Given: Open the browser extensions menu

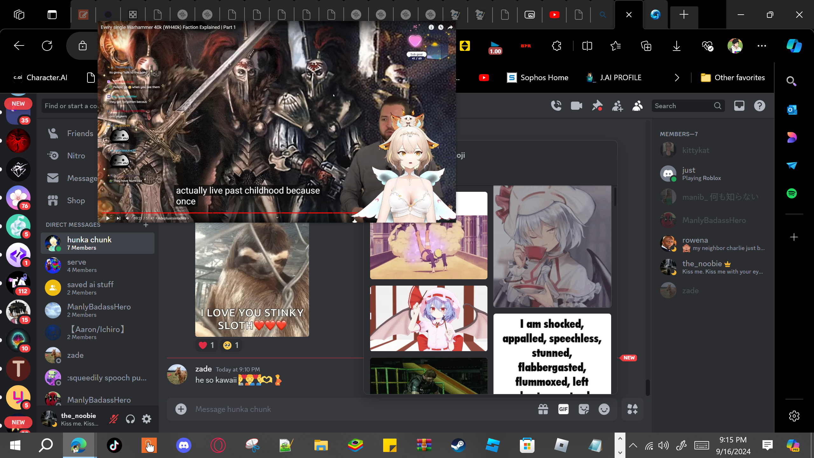Looking at the screenshot, I should pyautogui.click(x=557, y=46).
